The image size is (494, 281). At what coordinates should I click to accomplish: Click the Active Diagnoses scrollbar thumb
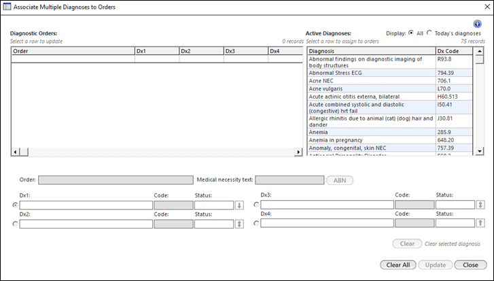pyautogui.click(x=479, y=59)
